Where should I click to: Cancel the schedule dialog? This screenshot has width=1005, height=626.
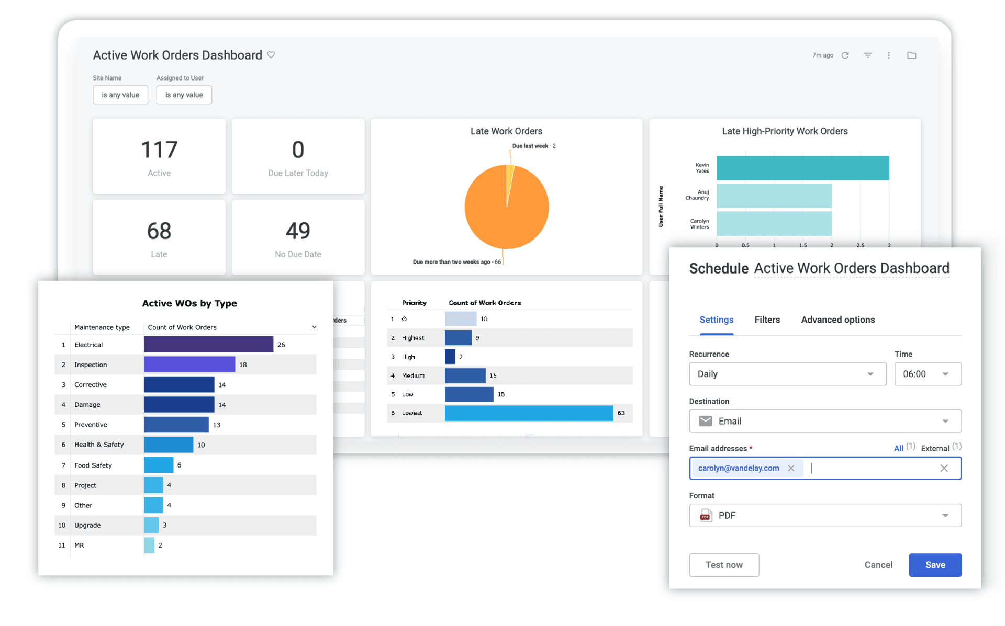coord(878,565)
